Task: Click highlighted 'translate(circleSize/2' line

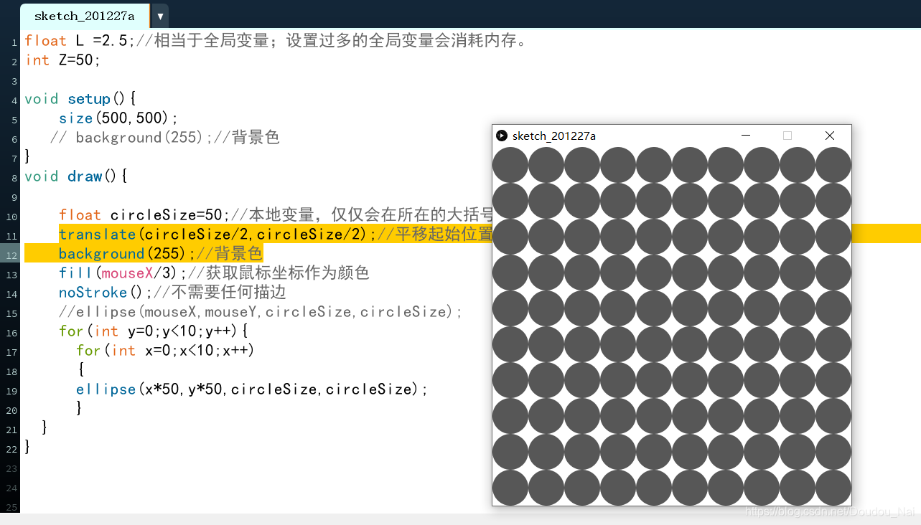Action: (276, 235)
